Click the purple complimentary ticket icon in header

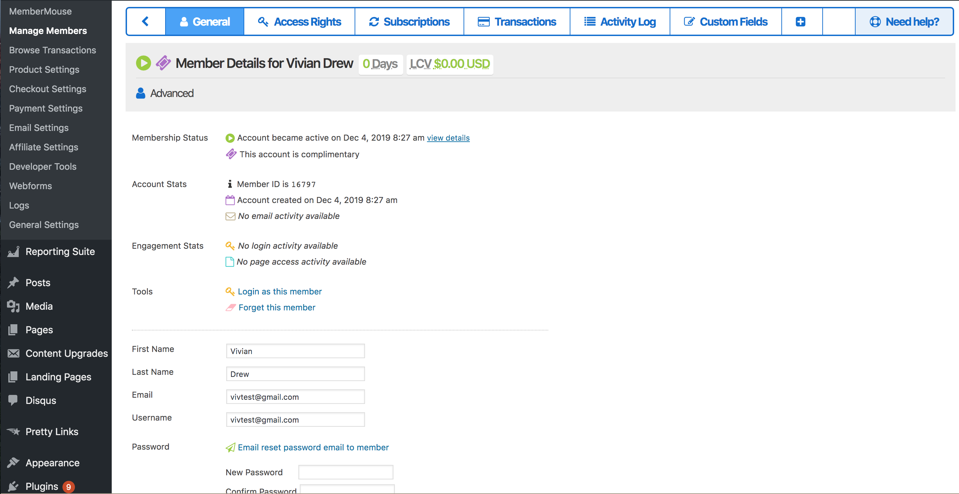163,63
